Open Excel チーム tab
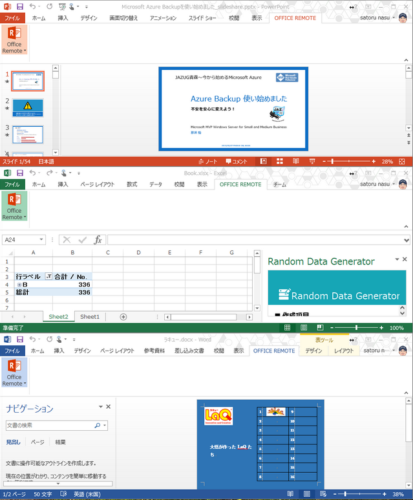Image resolution: width=413 pixels, height=500 pixels. 279,184
